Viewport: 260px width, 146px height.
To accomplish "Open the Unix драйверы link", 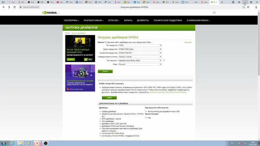I will point(107,121).
